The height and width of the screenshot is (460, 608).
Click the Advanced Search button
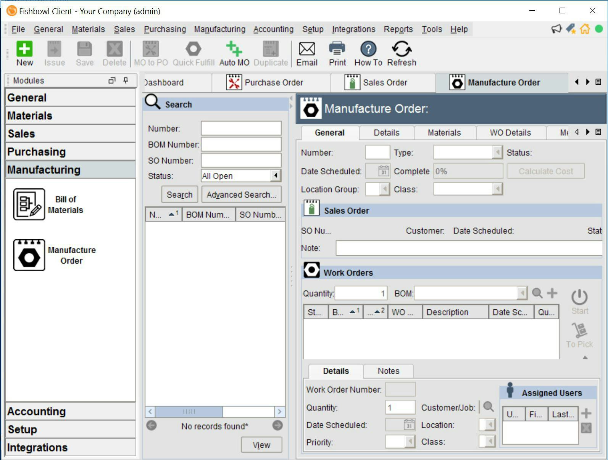[x=241, y=195]
